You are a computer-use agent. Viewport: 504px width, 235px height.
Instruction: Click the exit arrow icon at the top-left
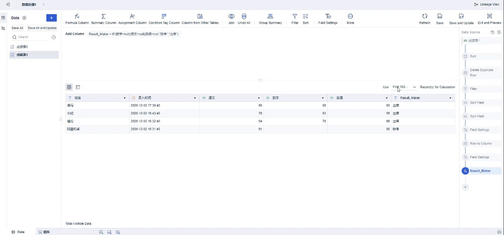tap(8, 4)
